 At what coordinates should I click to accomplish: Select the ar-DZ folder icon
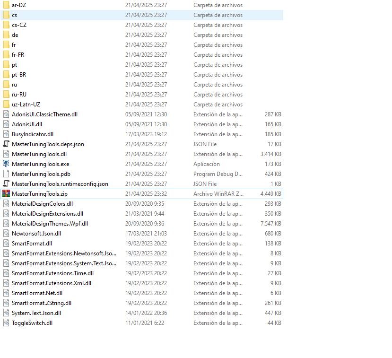[6, 5]
